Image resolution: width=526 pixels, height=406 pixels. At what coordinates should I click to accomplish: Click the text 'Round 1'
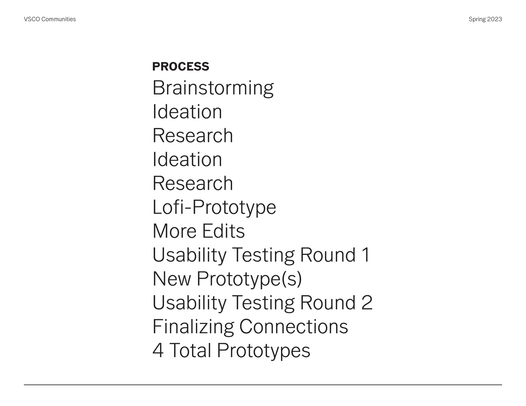335,255
